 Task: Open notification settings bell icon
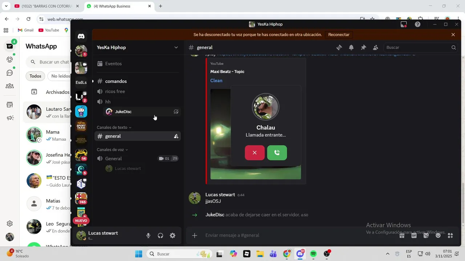point(351,47)
